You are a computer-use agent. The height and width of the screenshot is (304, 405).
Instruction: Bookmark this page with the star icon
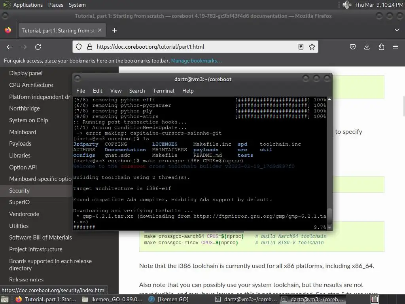pyautogui.click(x=312, y=47)
